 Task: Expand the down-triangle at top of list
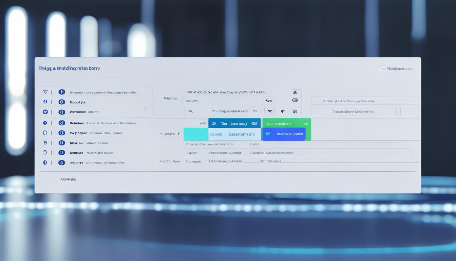(45, 92)
